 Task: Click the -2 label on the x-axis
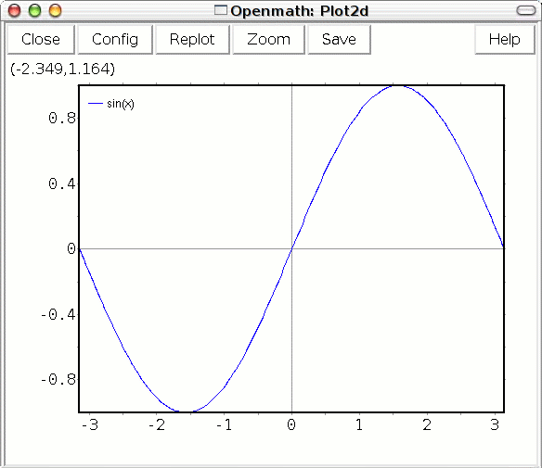157,424
